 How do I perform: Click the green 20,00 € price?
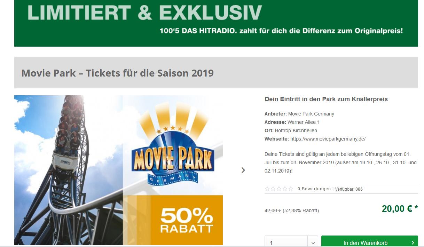(400, 208)
